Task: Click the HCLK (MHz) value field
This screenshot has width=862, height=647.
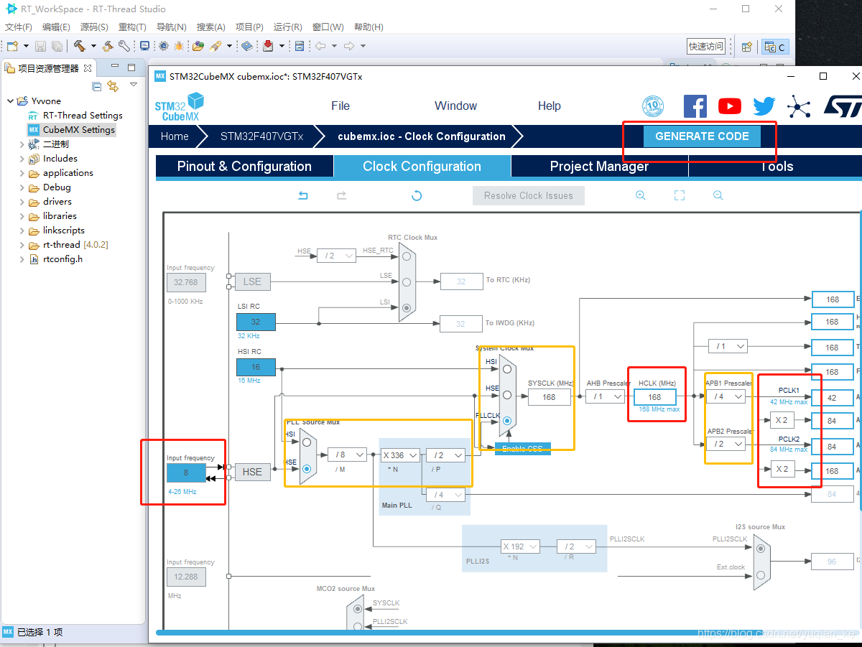Action: (654, 397)
